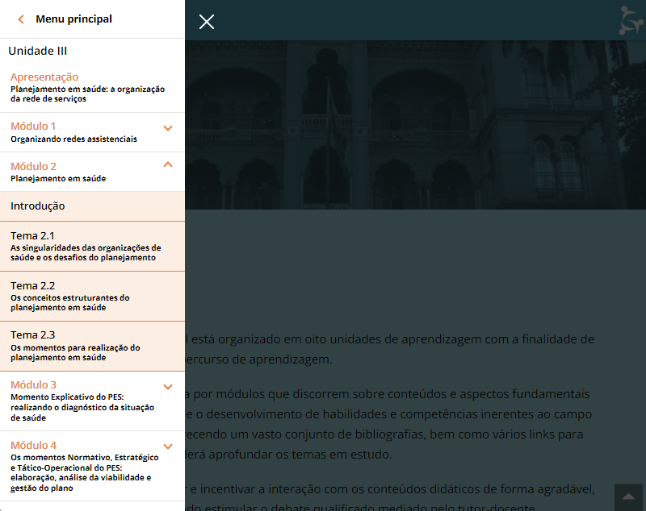Collapse Módulo 2 chevron
Viewport: 646px width, 511px height.
click(168, 164)
